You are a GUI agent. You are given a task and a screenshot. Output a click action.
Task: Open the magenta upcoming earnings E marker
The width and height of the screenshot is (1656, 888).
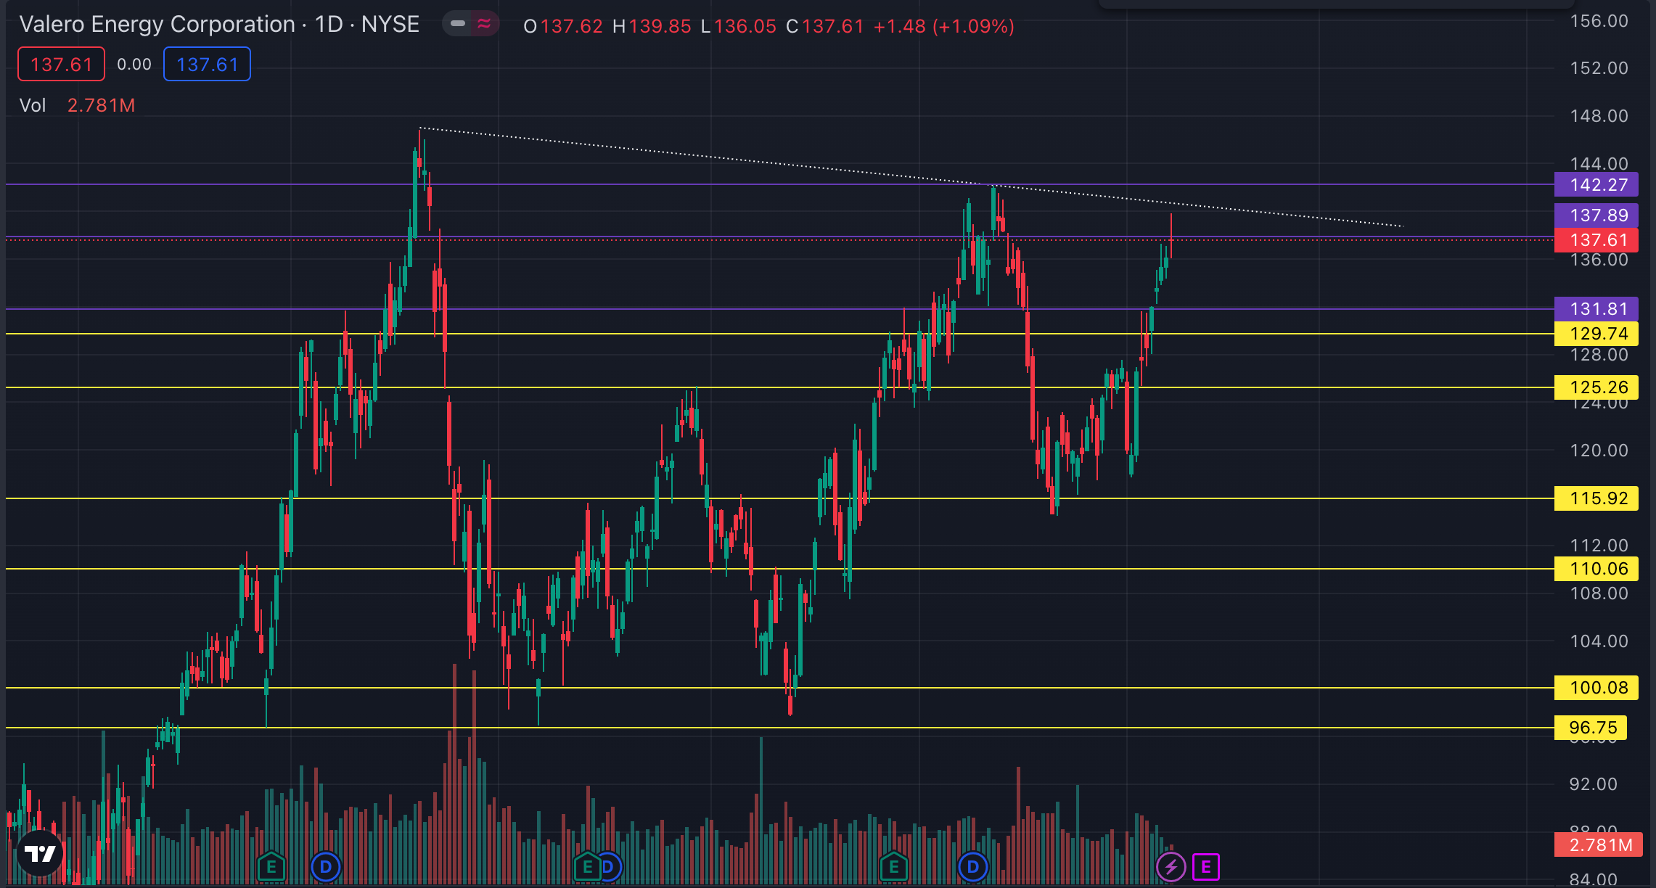(1206, 866)
